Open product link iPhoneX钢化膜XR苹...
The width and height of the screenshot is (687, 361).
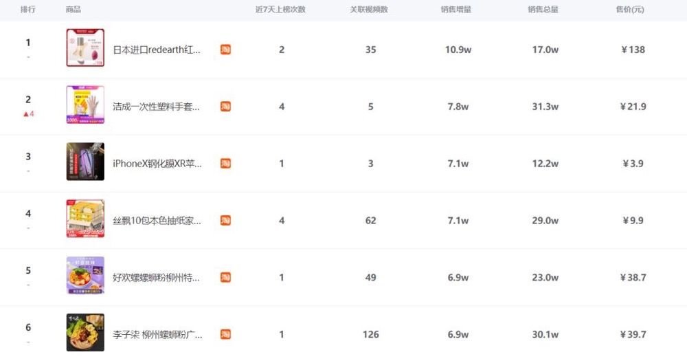(x=157, y=164)
